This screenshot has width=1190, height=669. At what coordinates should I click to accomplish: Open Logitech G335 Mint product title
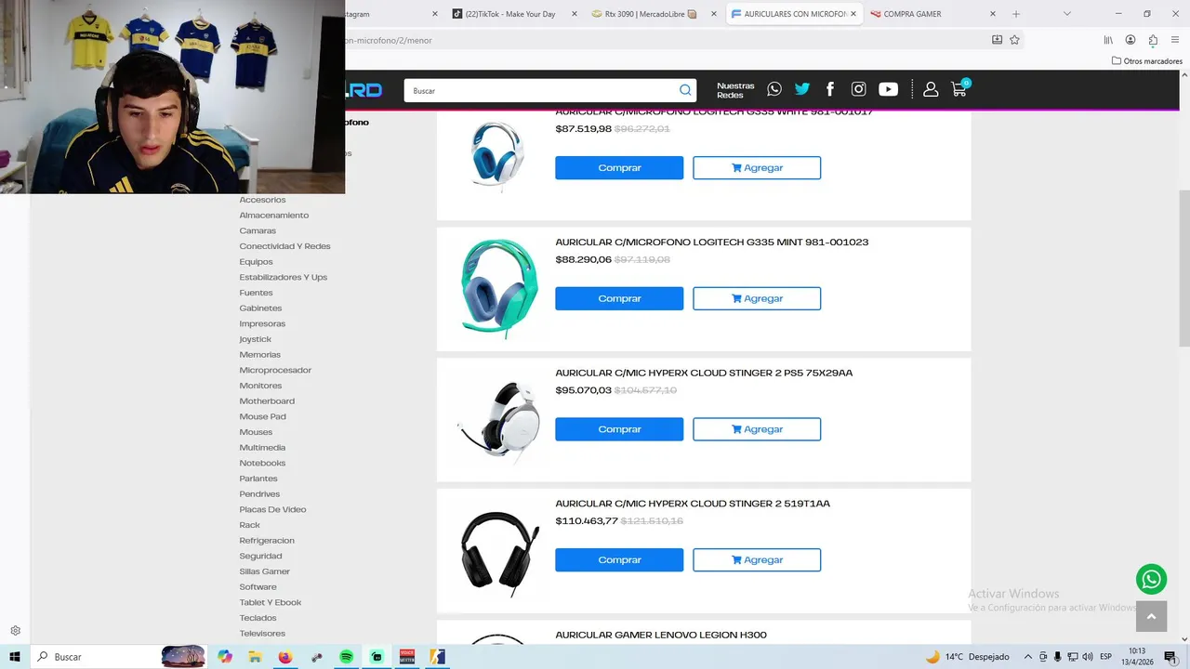[x=712, y=243]
